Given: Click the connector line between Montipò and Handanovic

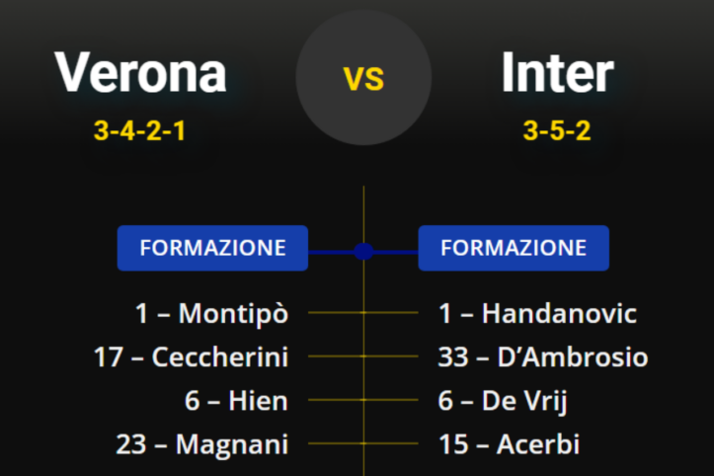Looking at the screenshot, I should 336,313.
